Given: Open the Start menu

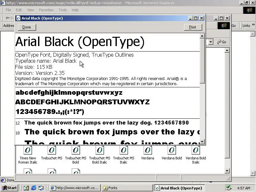Looking at the screenshot, I should pyautogui.click(x=10, y=188).
